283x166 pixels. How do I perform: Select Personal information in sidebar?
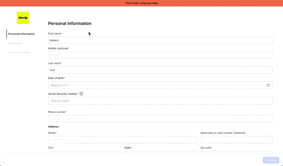[22, 34]
